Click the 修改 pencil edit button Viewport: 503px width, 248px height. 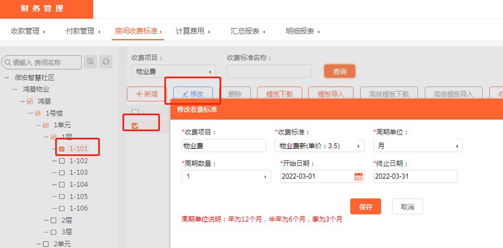193,94
